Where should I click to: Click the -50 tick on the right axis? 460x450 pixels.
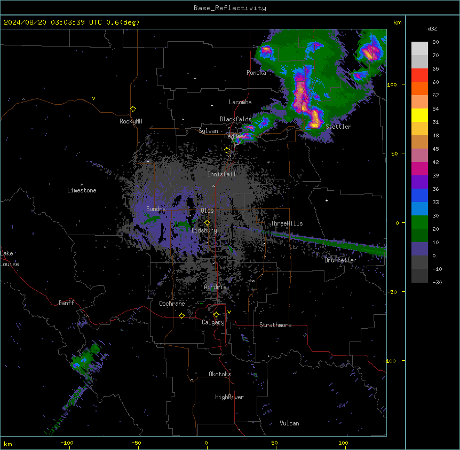point(392,292)
